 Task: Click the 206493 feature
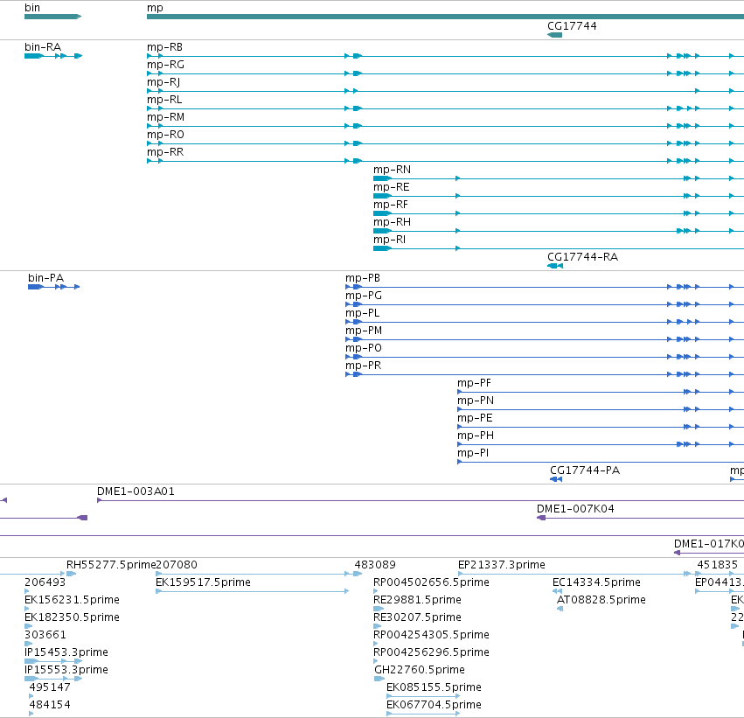coord(27,591)
